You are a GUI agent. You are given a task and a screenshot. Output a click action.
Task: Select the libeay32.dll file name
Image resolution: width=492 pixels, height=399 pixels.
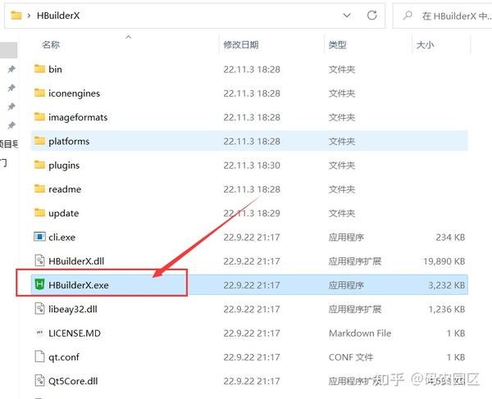click(73, 309)
